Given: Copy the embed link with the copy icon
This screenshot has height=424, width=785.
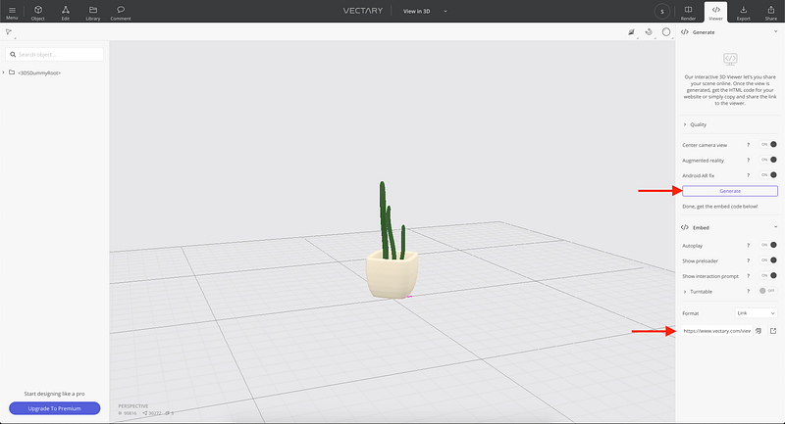Looking at the screenshot, I should [x=759, y=331].
